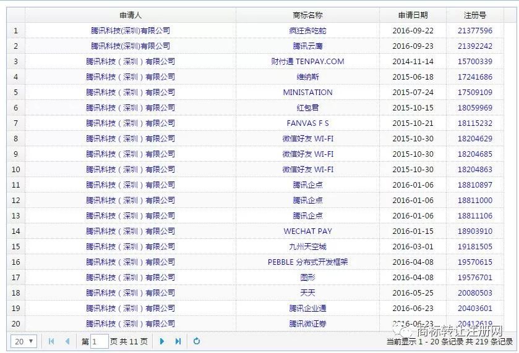This screenshot has height=353, width=519.
Task: Click application date 2016-05-25
Action: pos(413,293)
